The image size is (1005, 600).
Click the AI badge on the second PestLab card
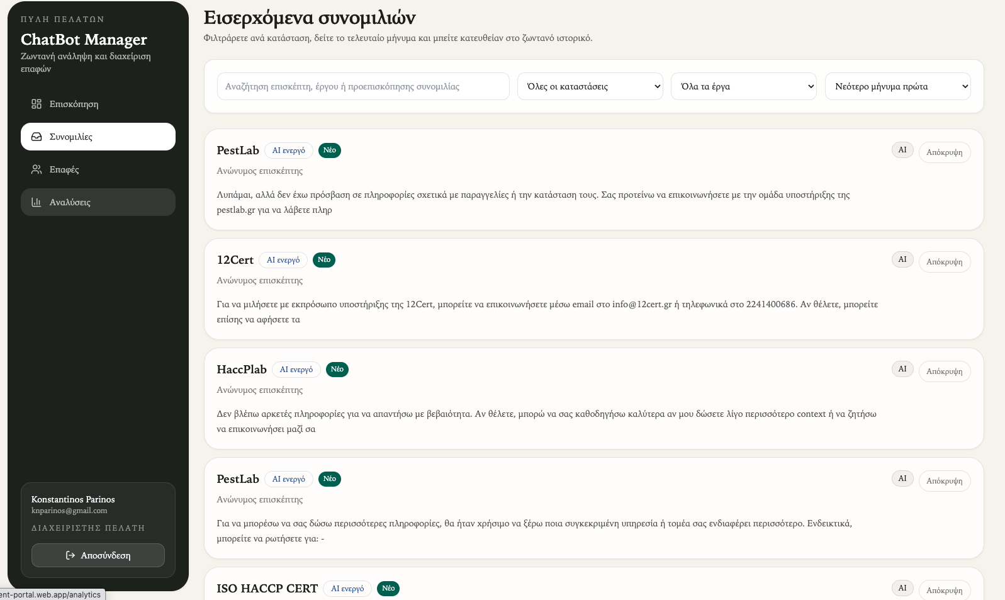[902, 478]
